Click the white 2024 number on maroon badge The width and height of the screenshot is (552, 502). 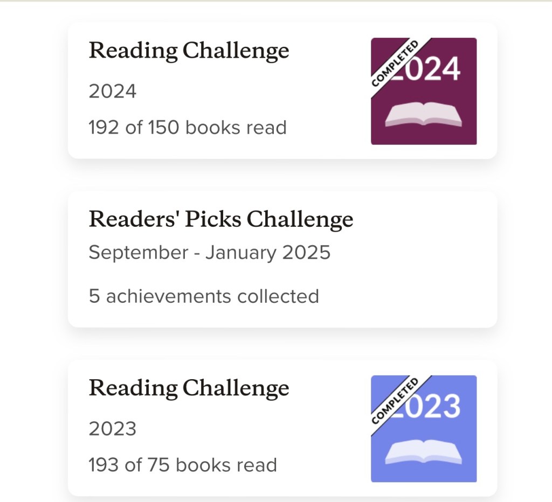coord(434,70)
